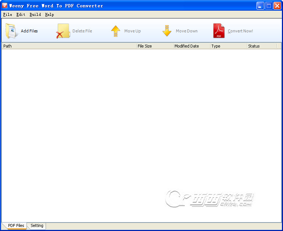Sort by the Path column header
283x231 pixels.
69,46
